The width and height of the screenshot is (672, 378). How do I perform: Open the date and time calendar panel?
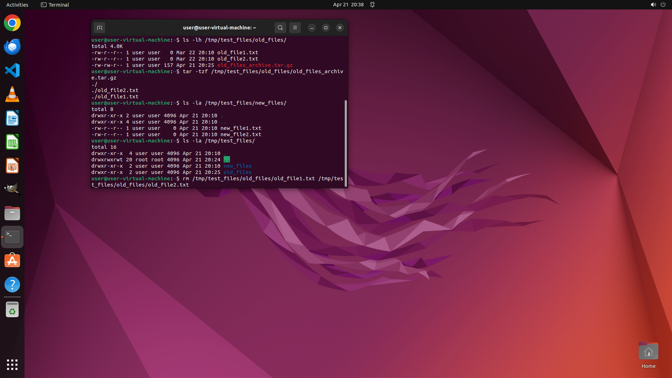[x=348, y=5]
